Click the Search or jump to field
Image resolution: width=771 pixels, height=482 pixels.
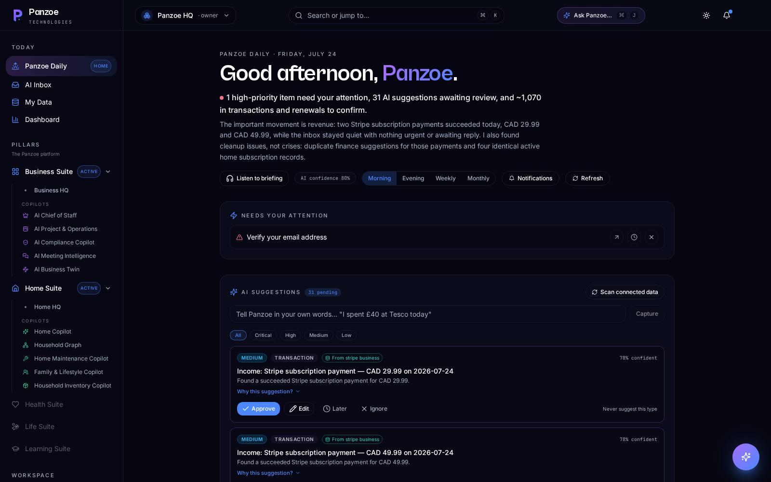pyautogui.click(x=397, y=15)
